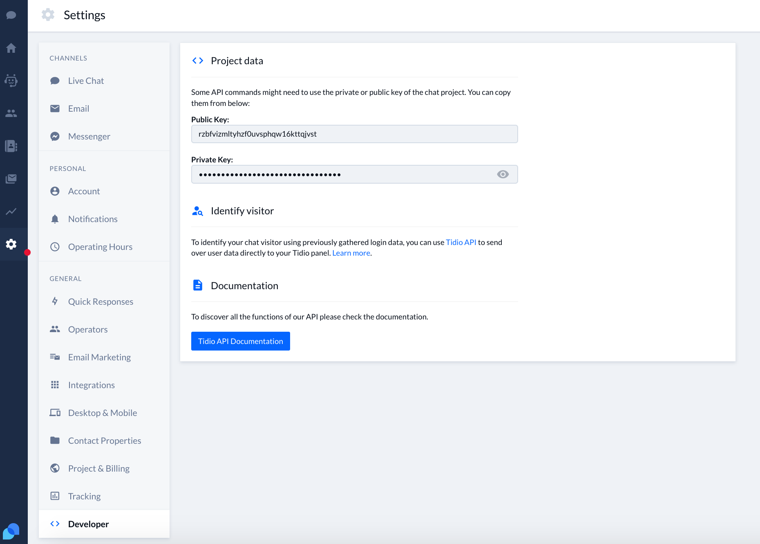The image size is (760, 544).
Task: Click the GENERAL section label
Action: [x=65, y=279]
